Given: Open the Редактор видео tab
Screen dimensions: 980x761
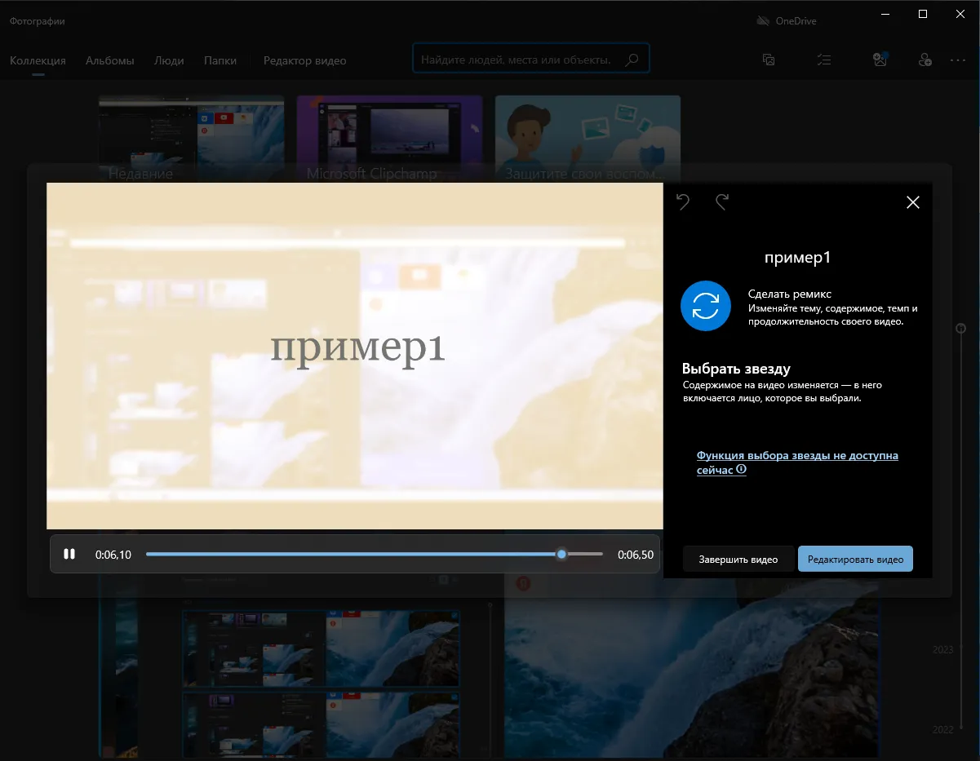Looking at the screenshot, I should [304, 60].
